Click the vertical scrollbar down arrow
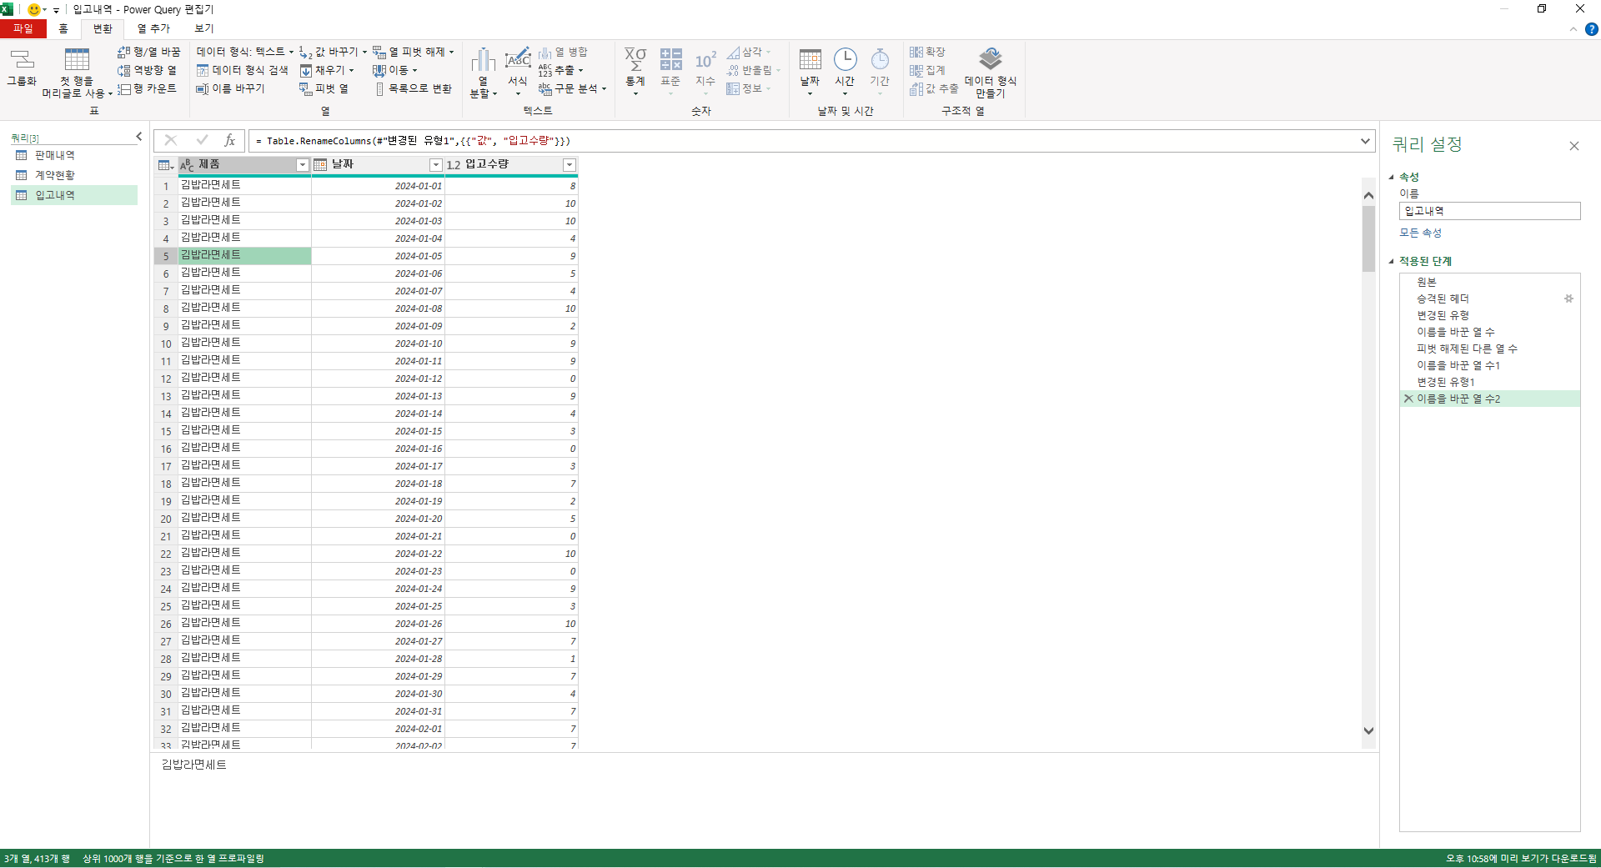This screenshot has width=1601, height=868. click(x=1368, y=730)
